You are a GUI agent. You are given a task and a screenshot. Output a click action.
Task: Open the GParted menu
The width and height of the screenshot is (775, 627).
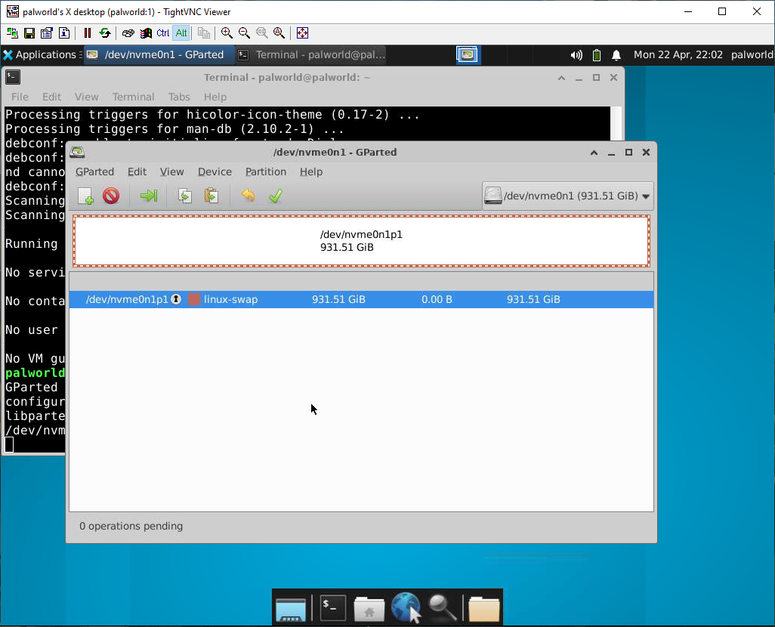[95, 171]
